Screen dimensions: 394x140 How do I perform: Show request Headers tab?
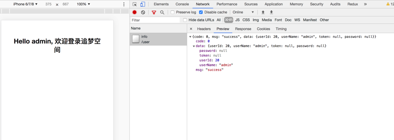tap(204, 29)
